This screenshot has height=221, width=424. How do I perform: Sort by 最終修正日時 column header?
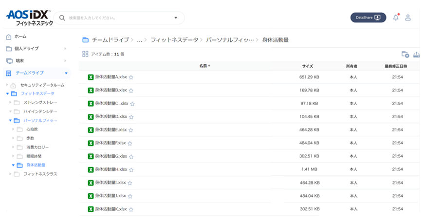[396, 66]
